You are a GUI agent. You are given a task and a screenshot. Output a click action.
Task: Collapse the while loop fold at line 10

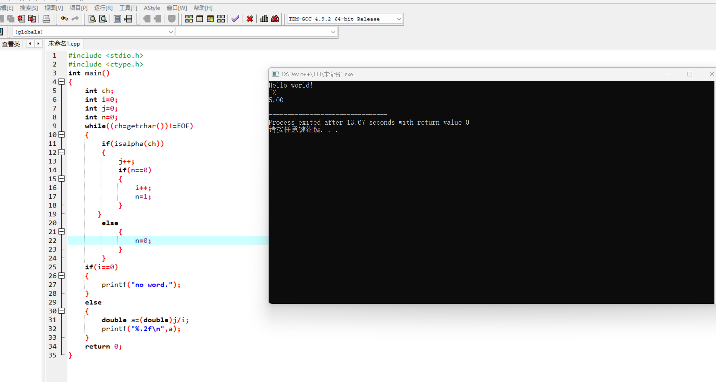(62, 135)
